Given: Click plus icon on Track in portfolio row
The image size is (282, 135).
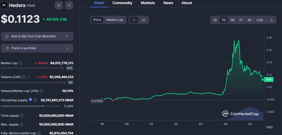Looking at the screenshot, I should (67, 48).
